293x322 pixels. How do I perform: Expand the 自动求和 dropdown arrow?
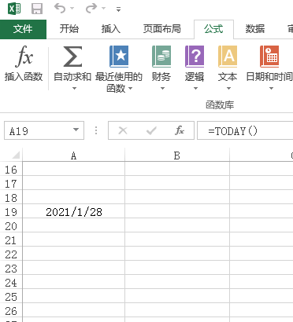(74, 88)
